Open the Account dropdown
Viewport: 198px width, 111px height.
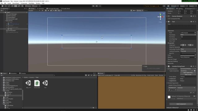174,6
